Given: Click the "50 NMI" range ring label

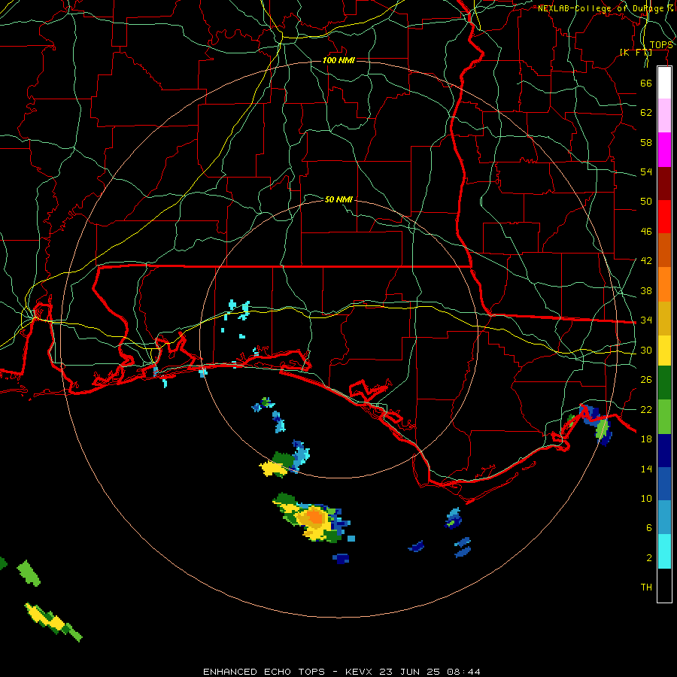Looking at the screenshot, I should [x=338, y=199].
